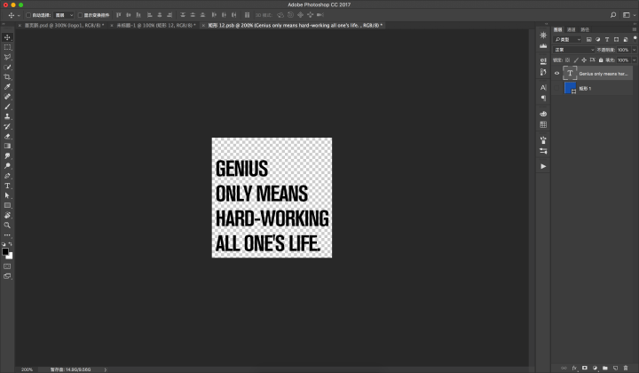Viewport: 639px width, 373px height.
Task: Expand the layer filter type dropdown
Action: click(569, 40)
